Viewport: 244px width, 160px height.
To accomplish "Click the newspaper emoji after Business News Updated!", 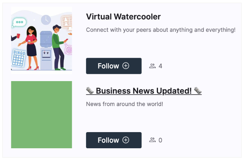I will [x=198, y=91].
